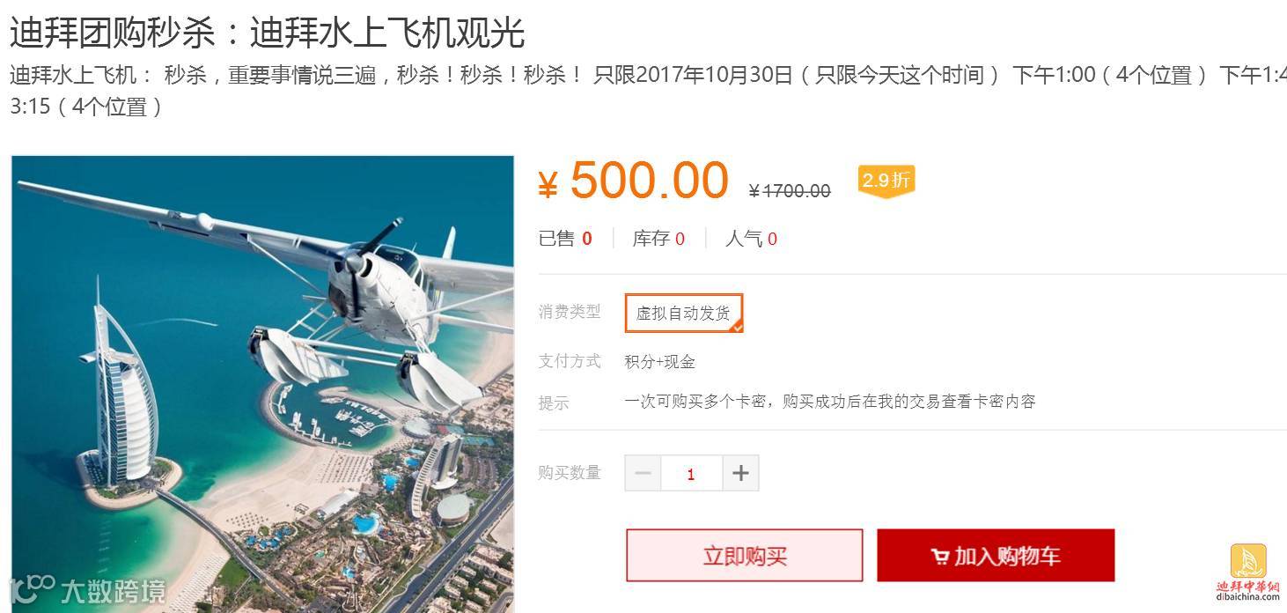This screenshot has width=1287, height=613.
Task: Click the crossed-out ¥1700.00 original price
Action: point(790,190)
